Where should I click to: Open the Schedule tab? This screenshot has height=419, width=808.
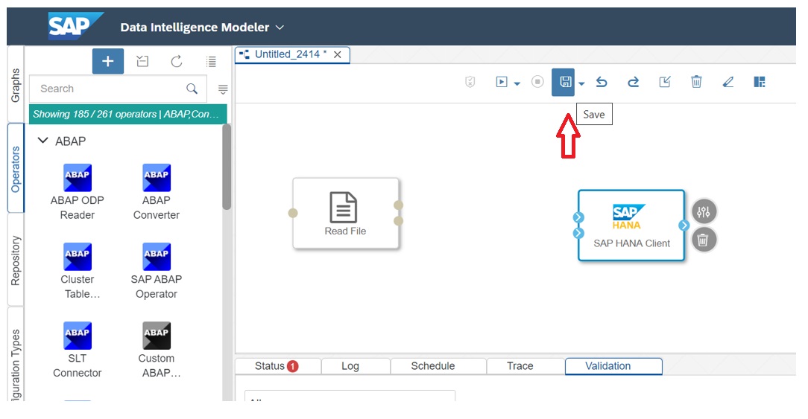pos(433,366)
